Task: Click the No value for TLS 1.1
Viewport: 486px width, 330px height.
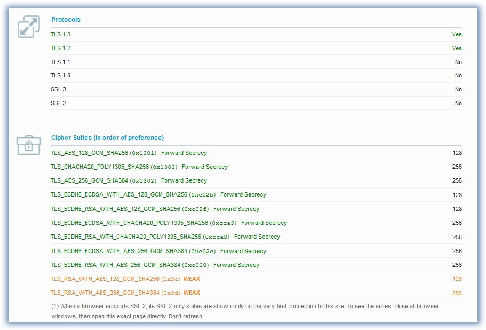Action: [458, 62]
